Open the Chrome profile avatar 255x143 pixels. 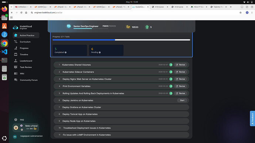(247, 13)
